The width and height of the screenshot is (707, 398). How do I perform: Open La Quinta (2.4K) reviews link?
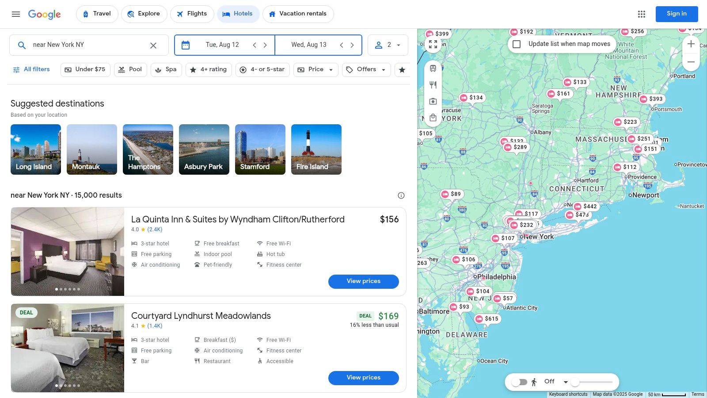tap(155, 230)
